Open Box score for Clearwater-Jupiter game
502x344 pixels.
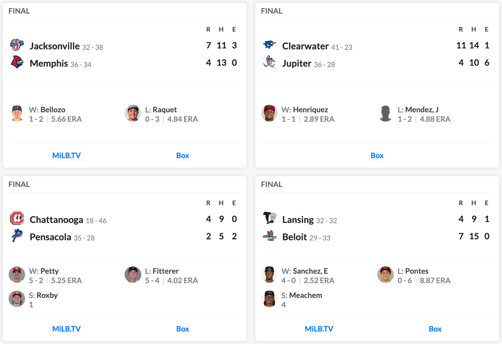377,156
